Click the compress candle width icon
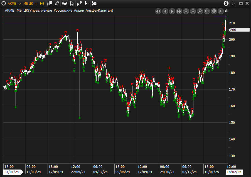This screenshot has height=177, width=251. click(214, 11)
